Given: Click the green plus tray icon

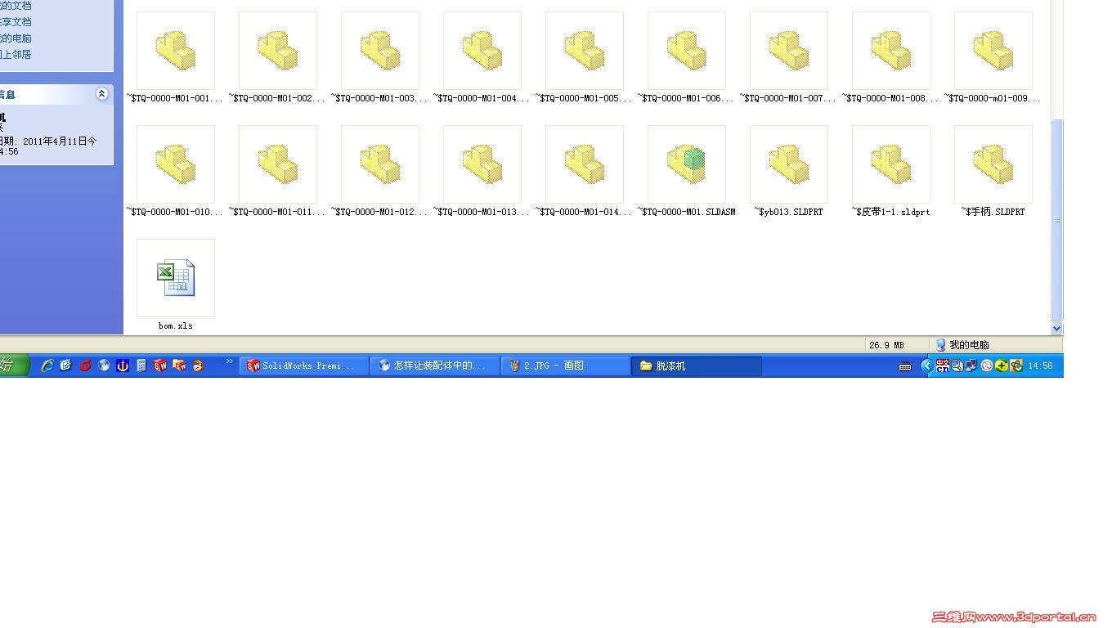Looking at the screenshot, I should click(1002, 366).
